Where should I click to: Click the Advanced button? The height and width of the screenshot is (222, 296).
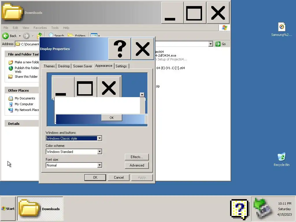[137, 165]
